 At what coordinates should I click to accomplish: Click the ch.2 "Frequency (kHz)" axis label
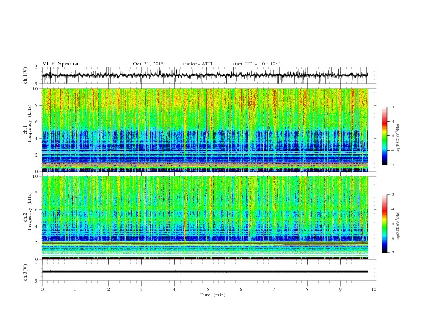tap(29, 211)
